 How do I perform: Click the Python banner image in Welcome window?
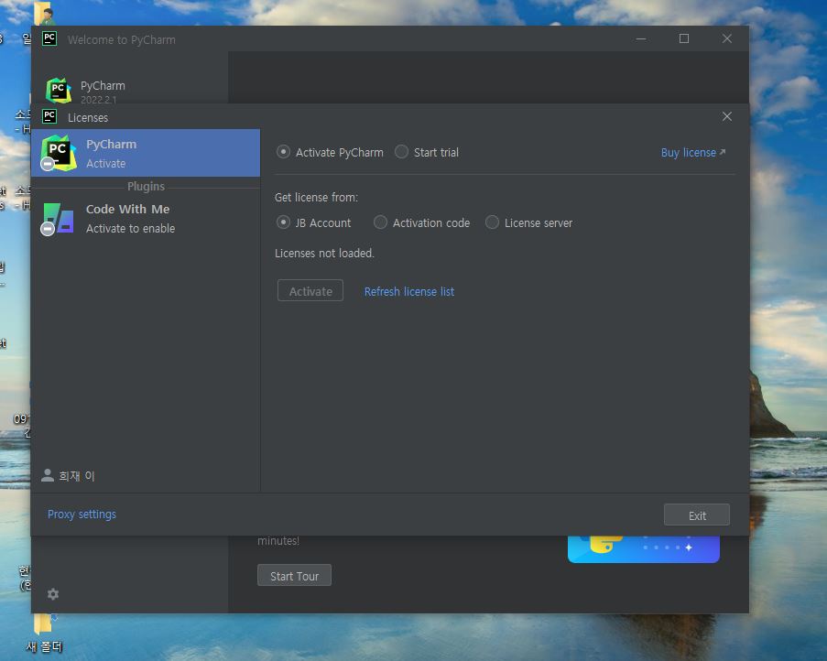[644, 549]
